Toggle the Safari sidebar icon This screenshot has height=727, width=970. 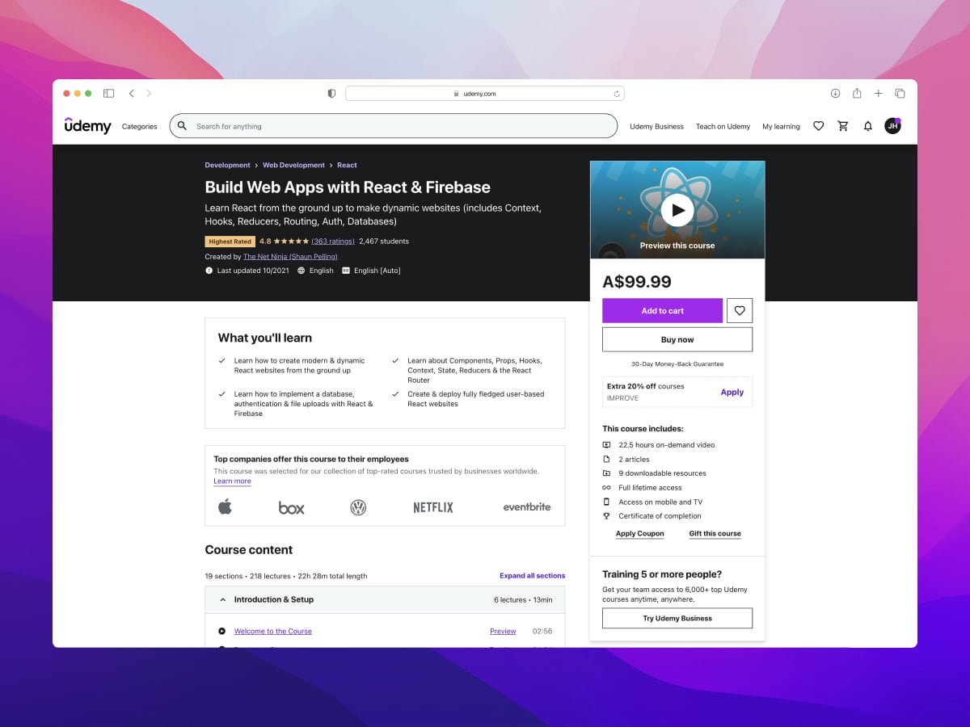coord(108,94)
